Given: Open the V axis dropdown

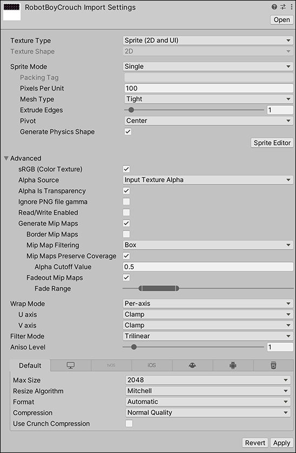Looking at the screenshot, I should (208, 326).
